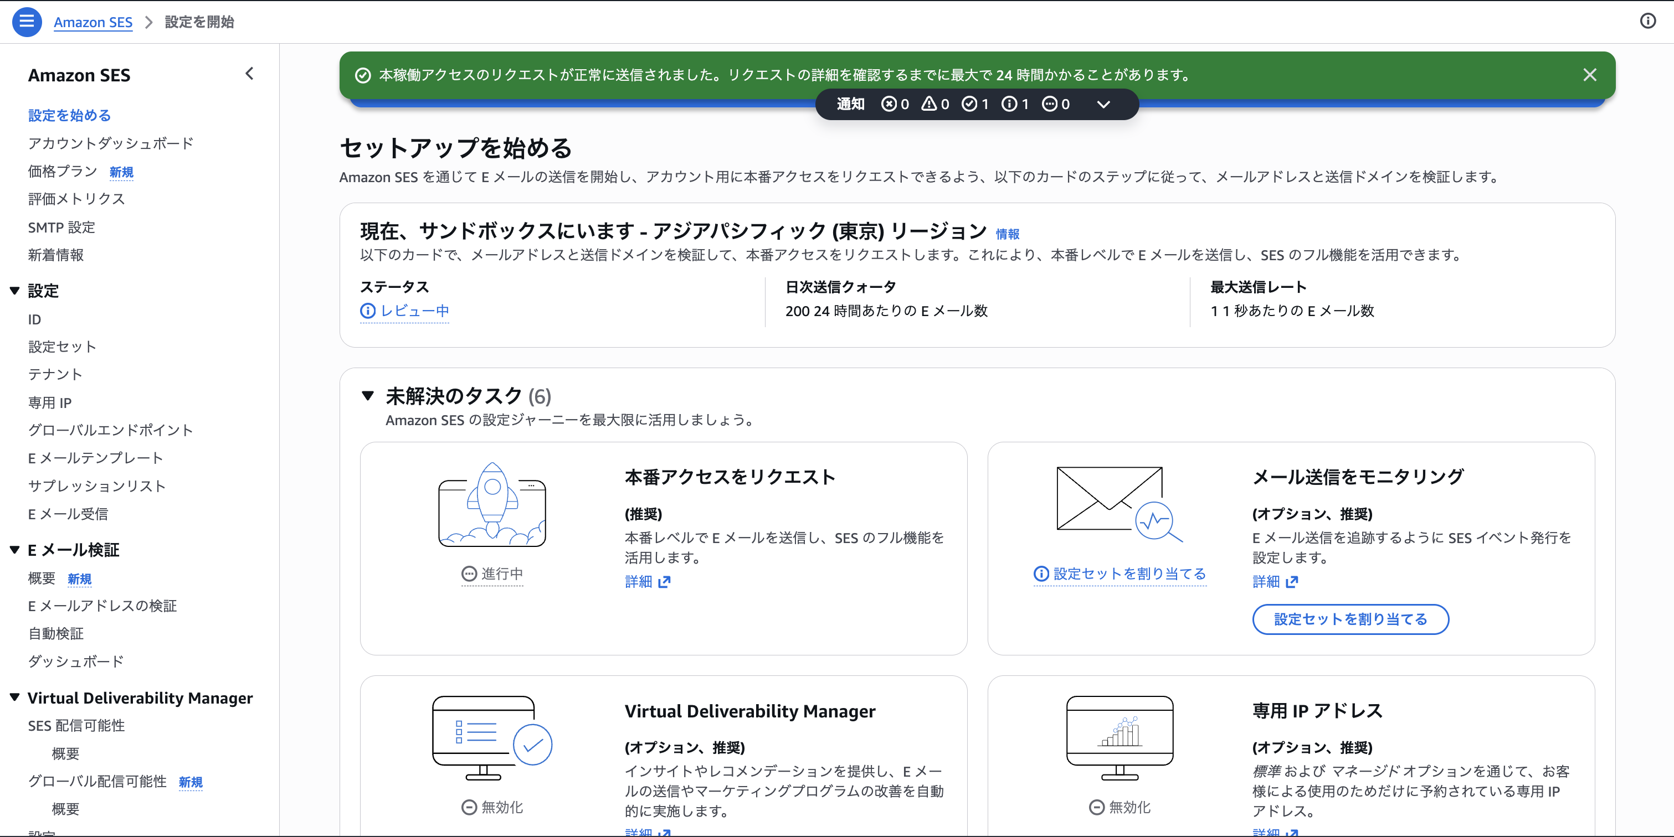
Task: Open 詳細 link in メール送信をモニタリング card
Action: click(1275, 582)
